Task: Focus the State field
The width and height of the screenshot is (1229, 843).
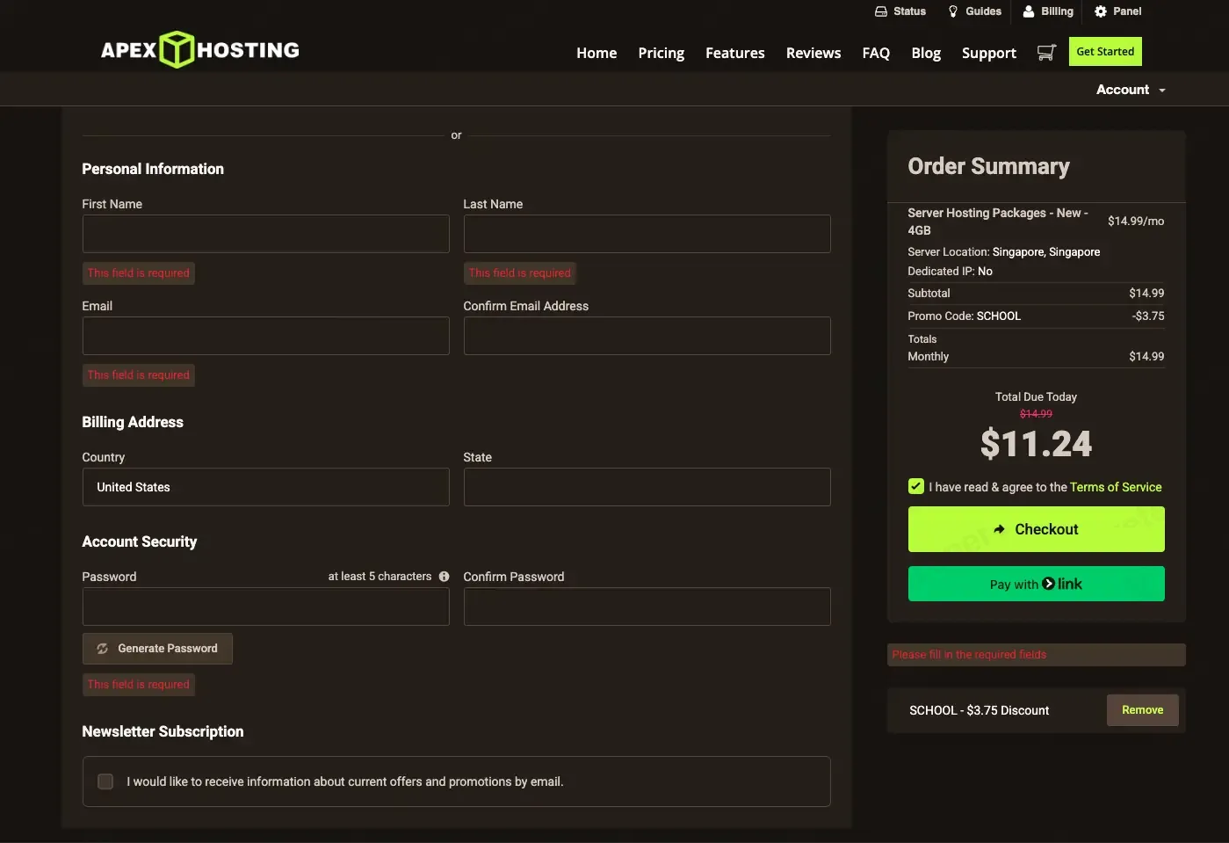Action: (x=647, y=487)
